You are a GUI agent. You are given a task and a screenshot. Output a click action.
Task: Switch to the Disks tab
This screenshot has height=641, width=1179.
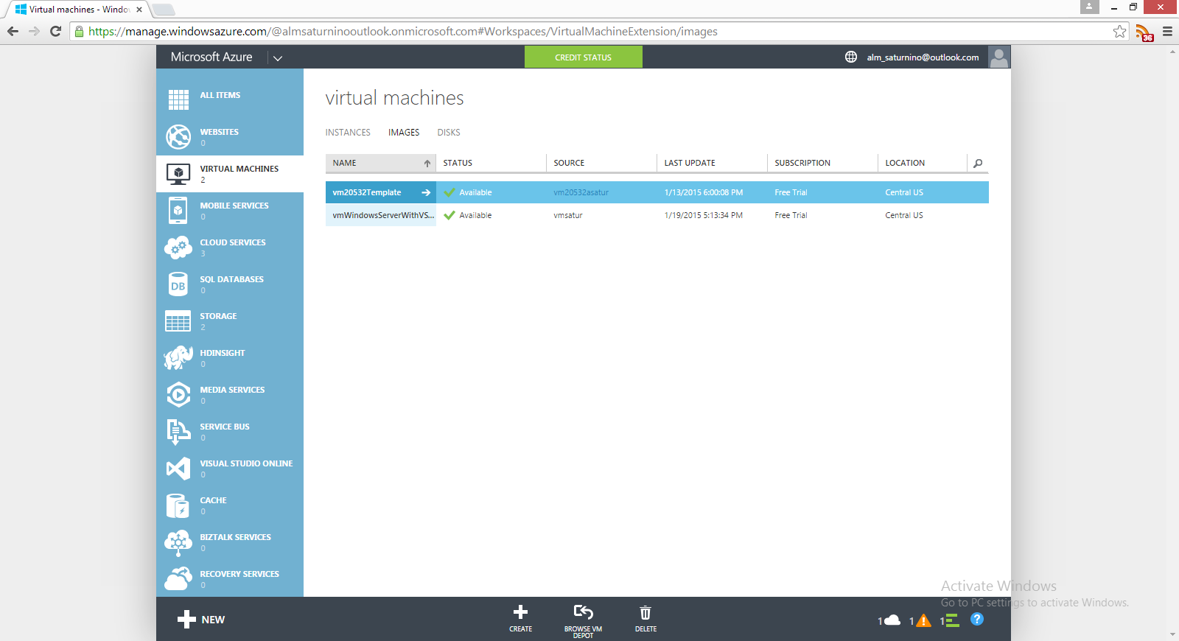click(449, 133)
